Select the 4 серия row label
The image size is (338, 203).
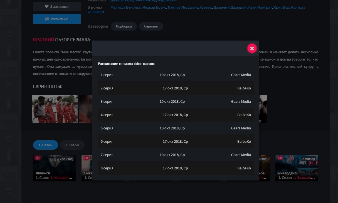coord(107,115)
